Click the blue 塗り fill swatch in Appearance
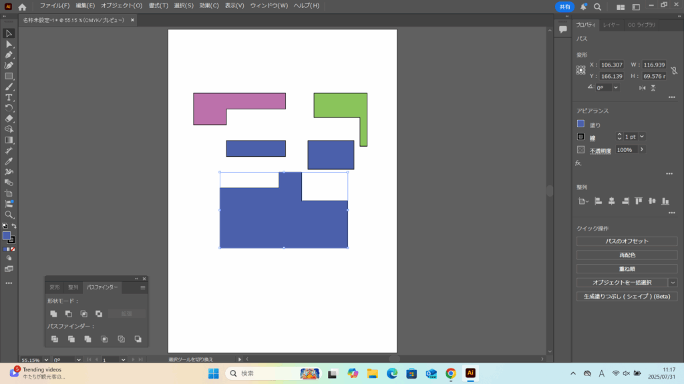Image resolution: width=684 pixels, height=384 pixels. coord(580,124)
